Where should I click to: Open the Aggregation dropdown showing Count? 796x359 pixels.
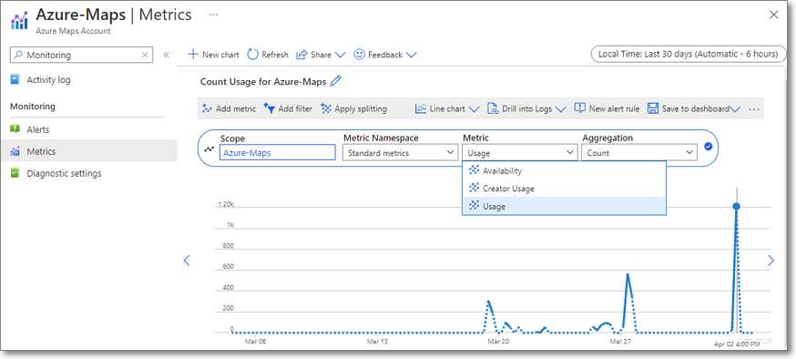[x=639, y=152]
